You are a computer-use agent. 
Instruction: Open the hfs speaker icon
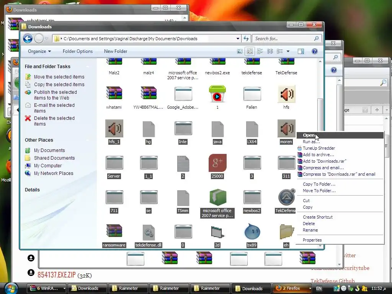286,94
